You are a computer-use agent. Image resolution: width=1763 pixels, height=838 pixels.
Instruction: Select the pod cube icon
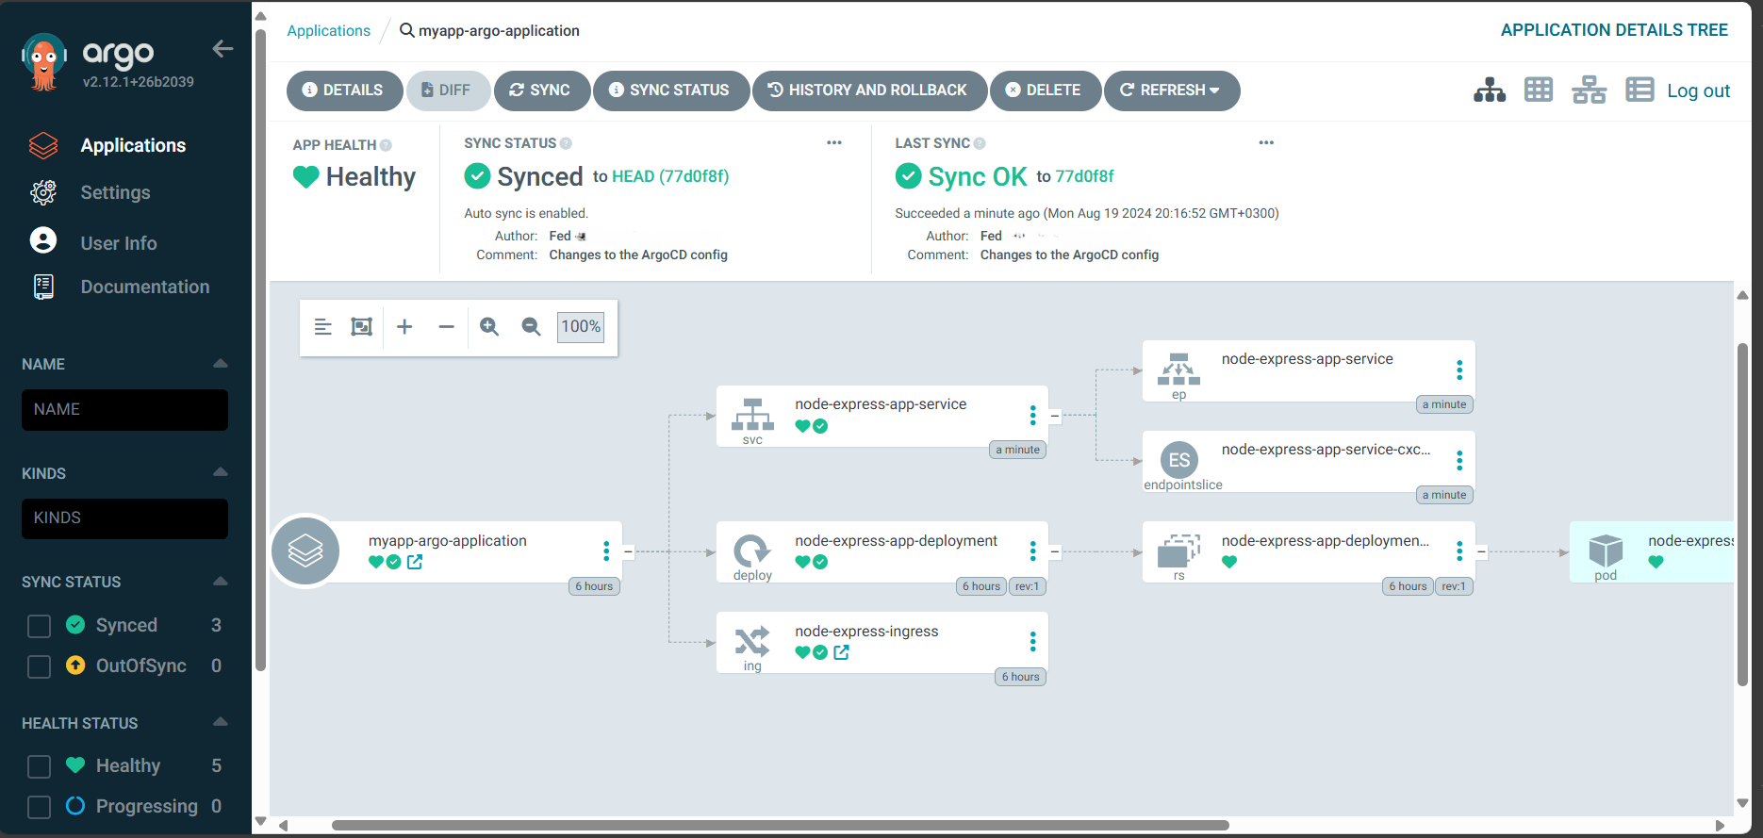(1606, 550)
